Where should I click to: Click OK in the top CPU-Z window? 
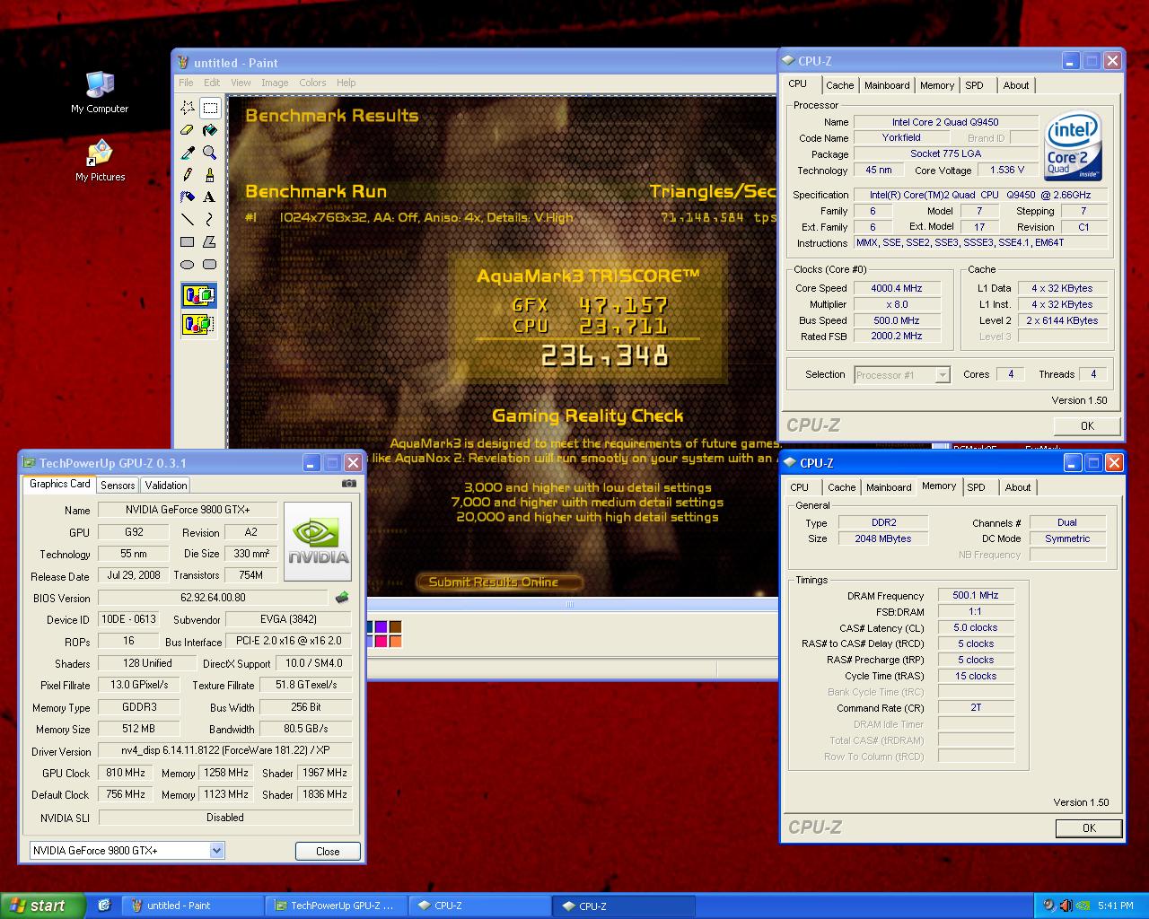(1087, 426)
